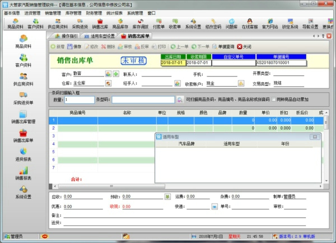The width and height of the screenshot is (336, 243).
Task: Open the 仓库 lookup selector
Action: 108,83
